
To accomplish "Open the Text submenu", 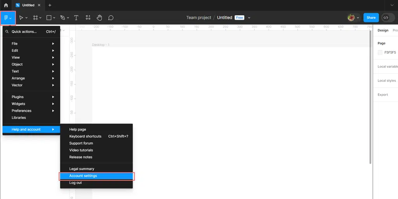I will [31, 72].
